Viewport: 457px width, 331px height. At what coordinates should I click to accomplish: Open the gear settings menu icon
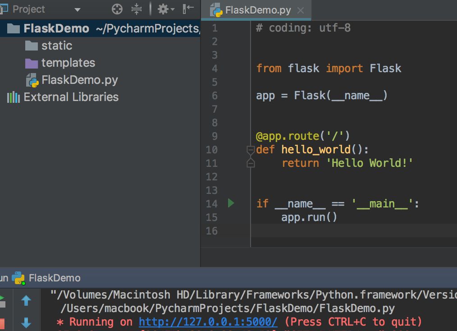pos(165,9)
